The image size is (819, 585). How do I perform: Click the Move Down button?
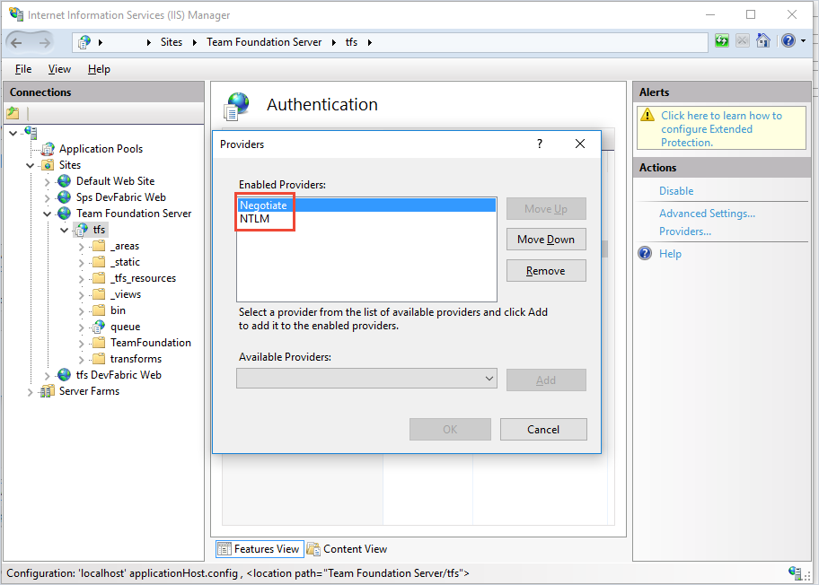tap(546, 239)
